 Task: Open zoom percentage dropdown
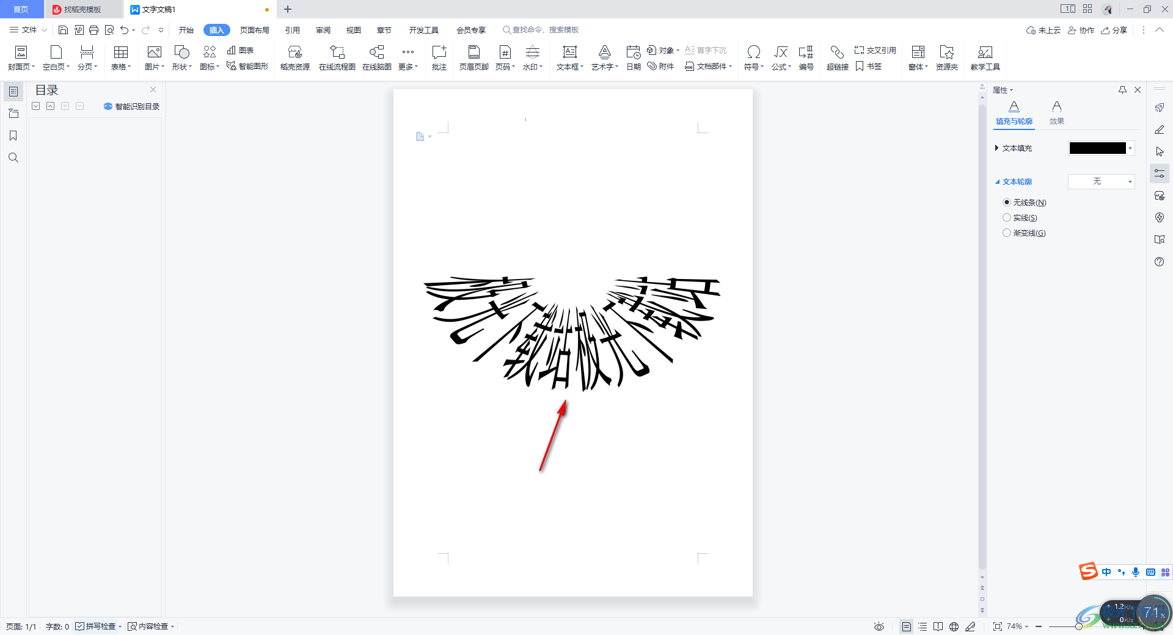[x=1017, y=626]
